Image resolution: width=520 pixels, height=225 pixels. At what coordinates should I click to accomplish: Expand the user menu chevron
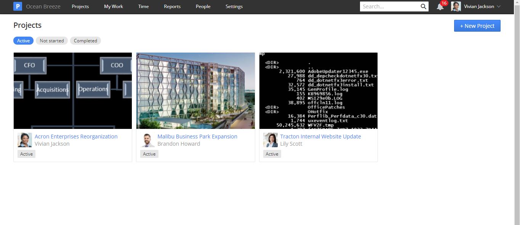click(x=499, y=6)
